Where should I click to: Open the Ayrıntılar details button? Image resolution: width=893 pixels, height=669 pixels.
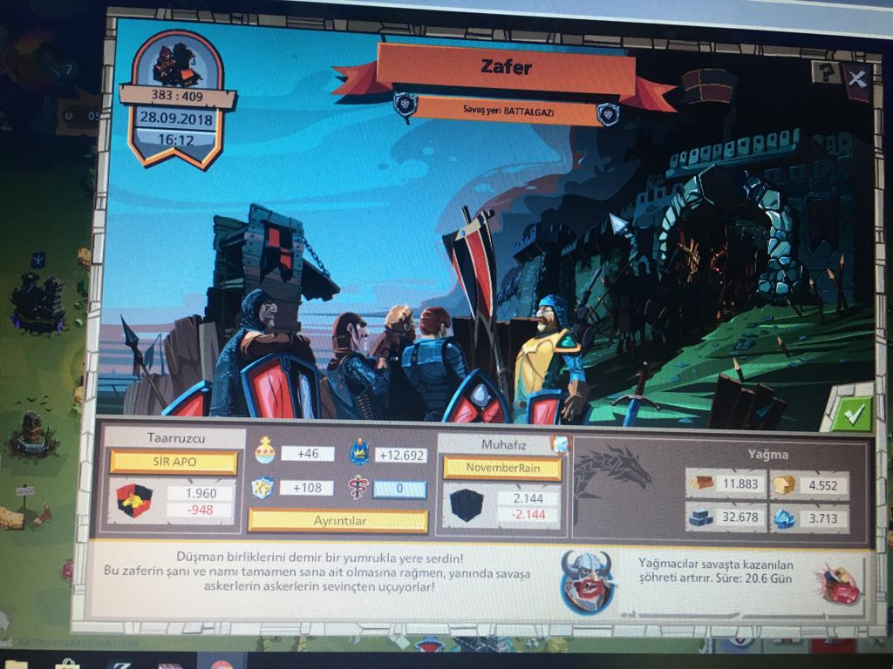click(x=338, y=521)
